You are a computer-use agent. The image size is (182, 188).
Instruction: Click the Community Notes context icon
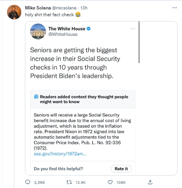pyautogui.click(x=36, y=96)
